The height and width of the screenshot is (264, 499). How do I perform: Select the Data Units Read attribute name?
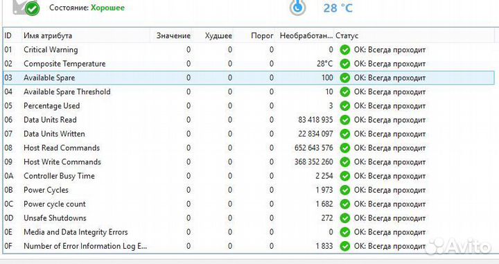click(x=50, y=120)
